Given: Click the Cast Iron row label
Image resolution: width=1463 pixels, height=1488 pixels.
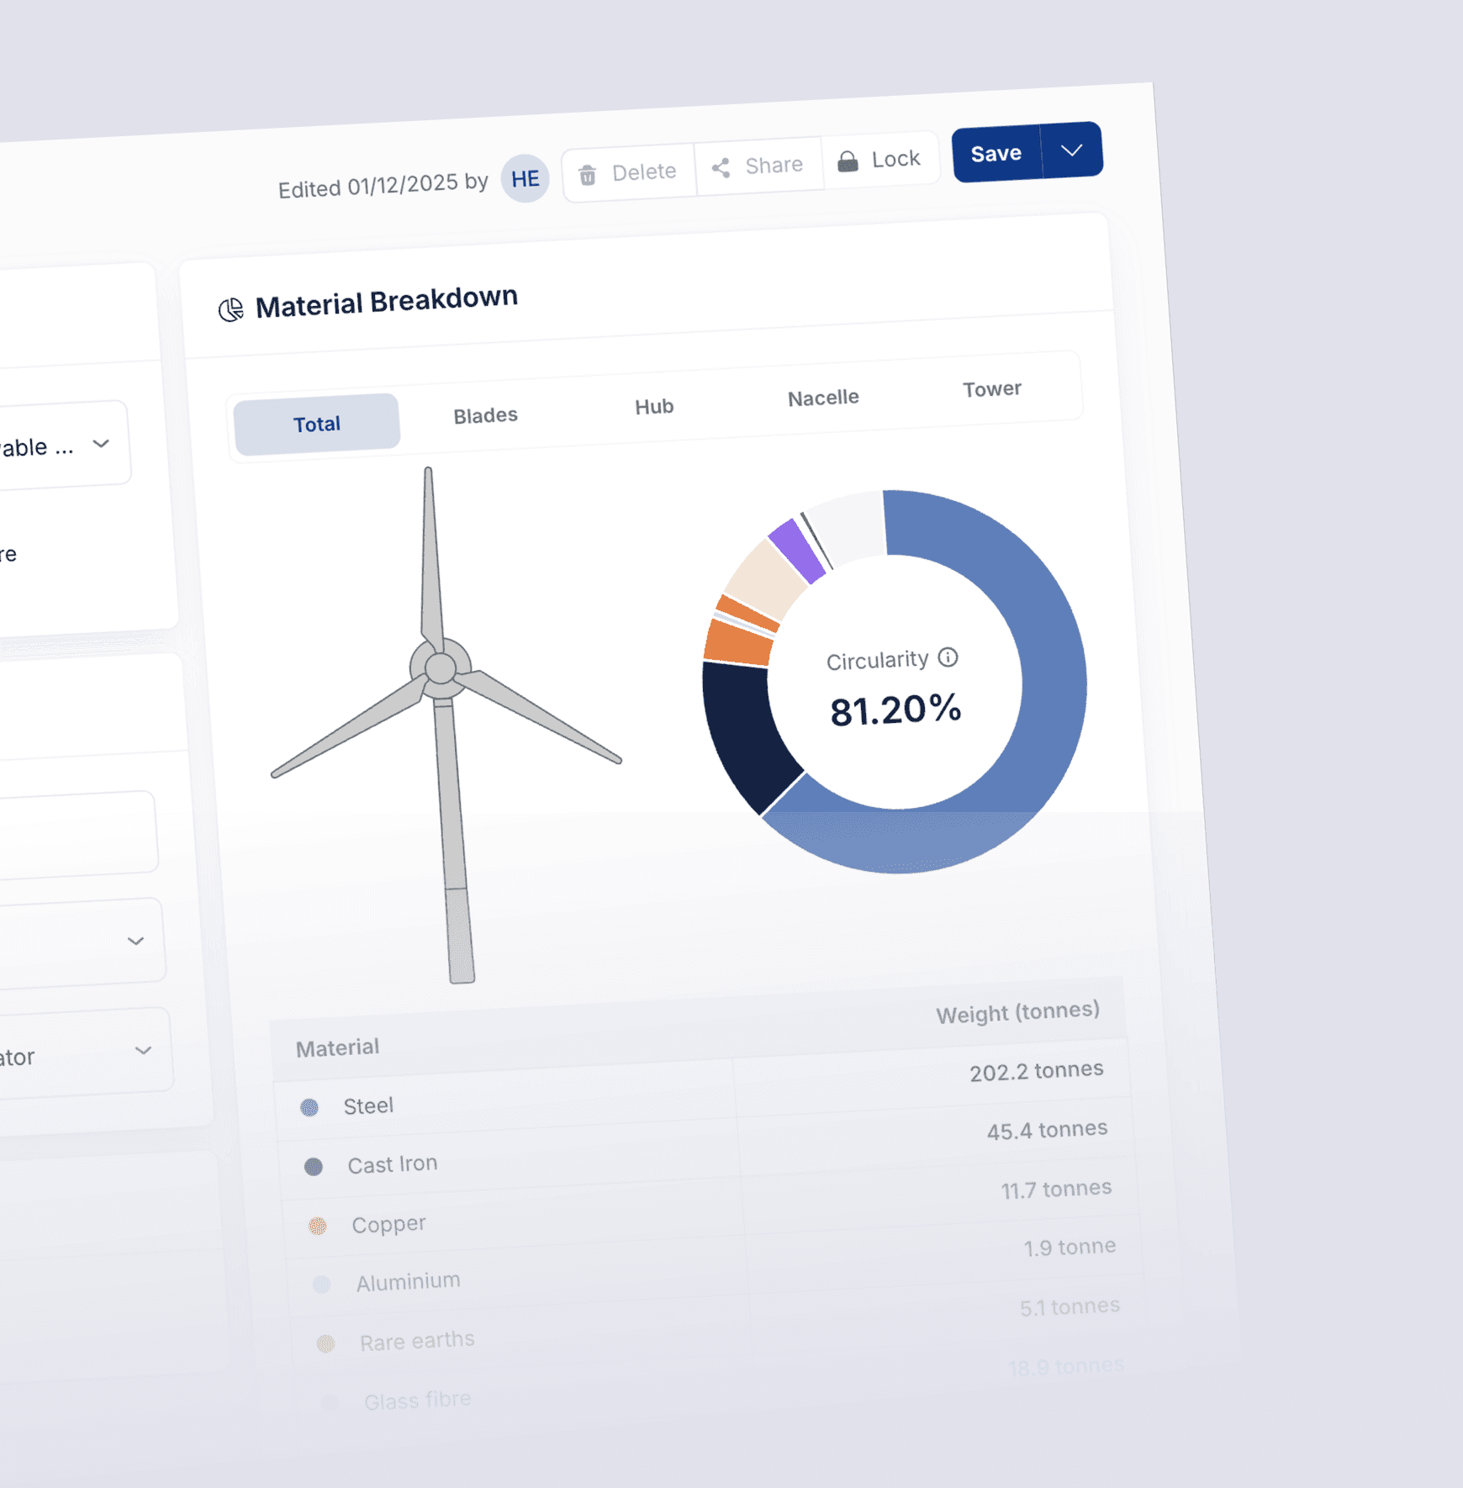Looking at the screenshot, I should pyautogui.click(x=393, y=1164).
